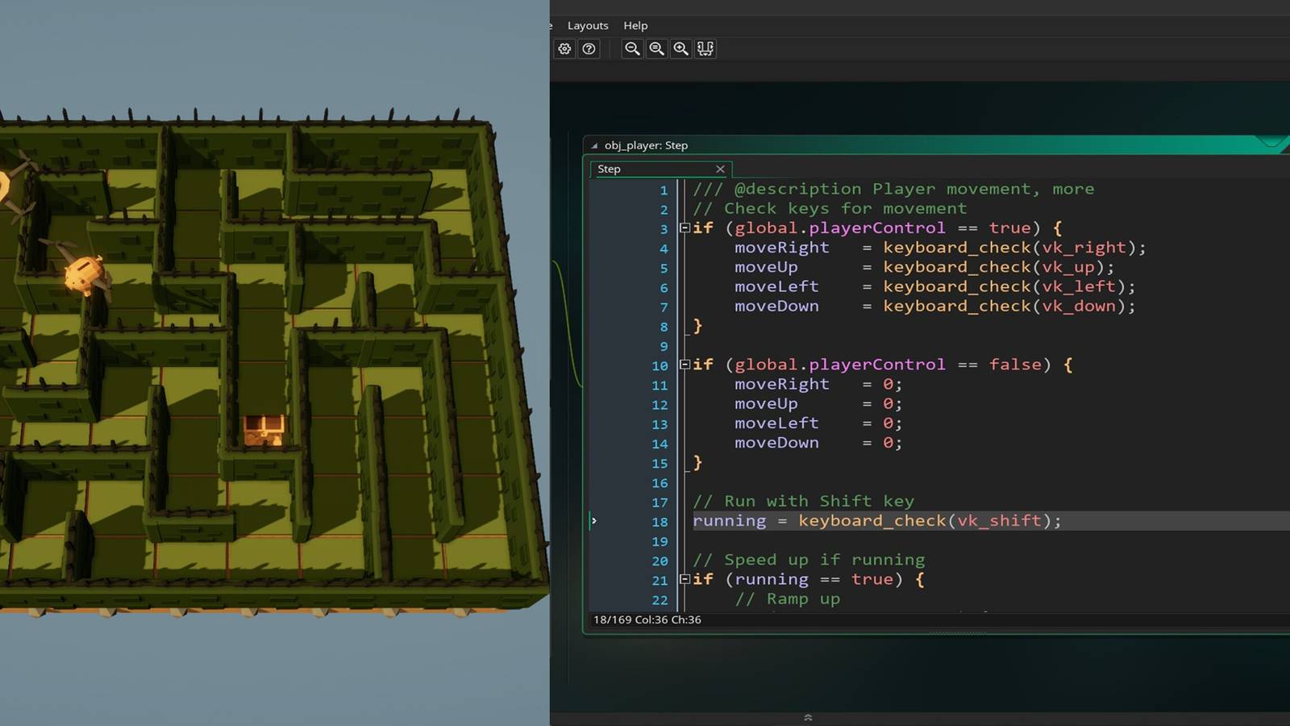The height and width of the screenshot is (726, 1290).
Task: Open the Help menu
Action: 635,25
